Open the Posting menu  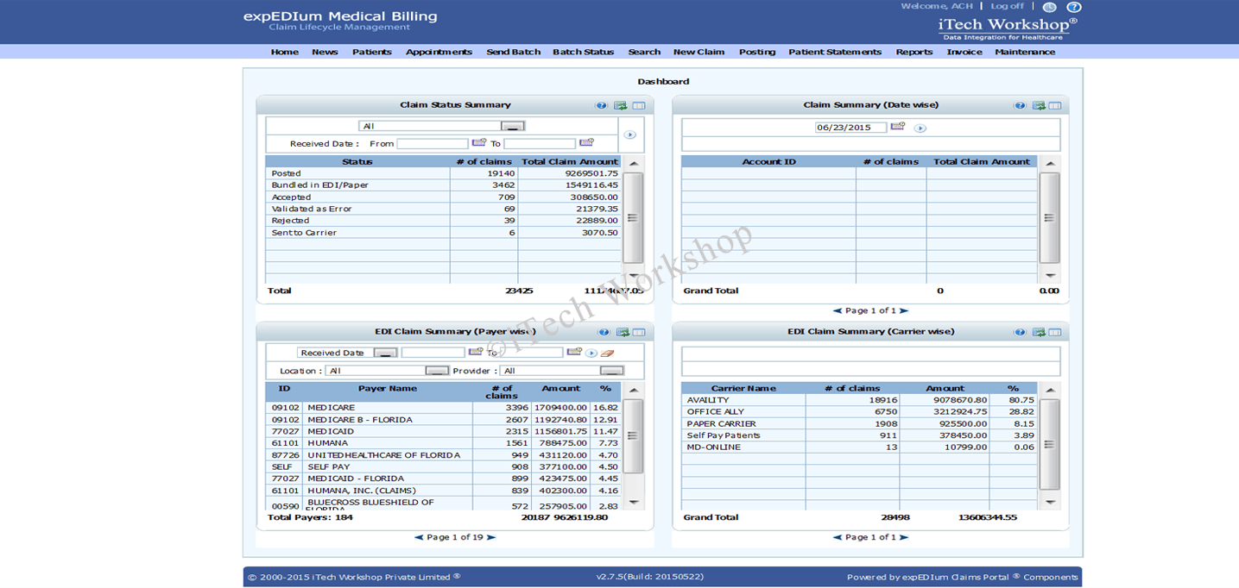coord(757,52)
